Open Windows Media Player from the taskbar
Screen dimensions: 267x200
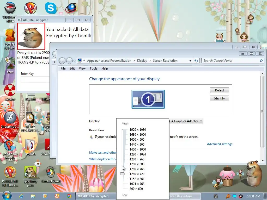(45, 196)
